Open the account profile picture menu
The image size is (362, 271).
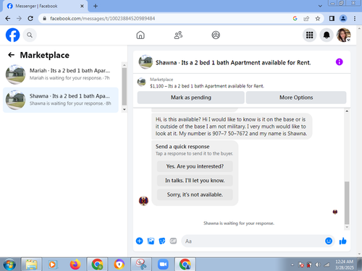pos(344,35)
